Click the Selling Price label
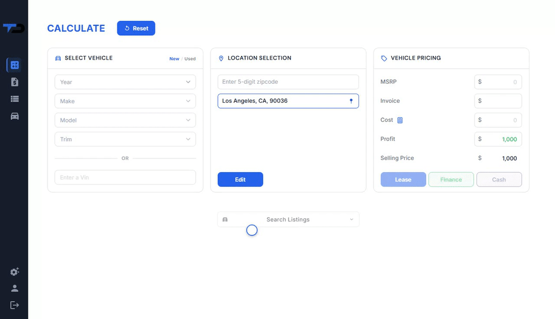 [x=397, y=158]
